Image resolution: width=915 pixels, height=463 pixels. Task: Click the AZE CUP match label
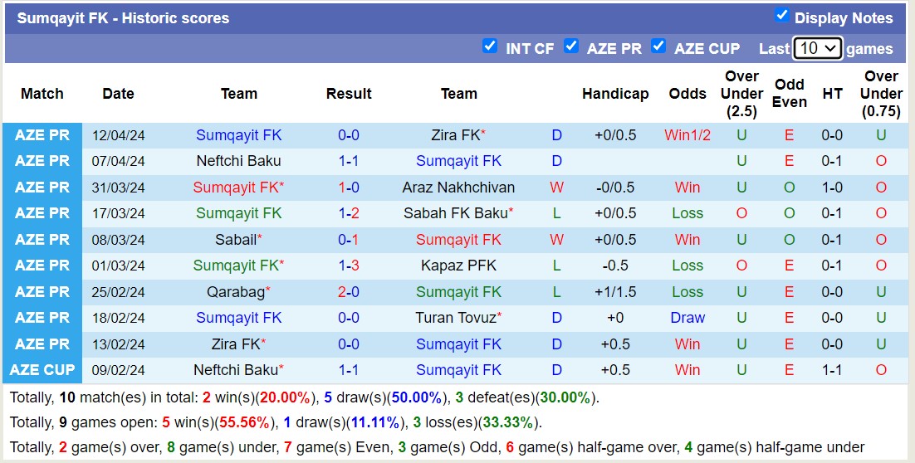(x=42, y=370)
